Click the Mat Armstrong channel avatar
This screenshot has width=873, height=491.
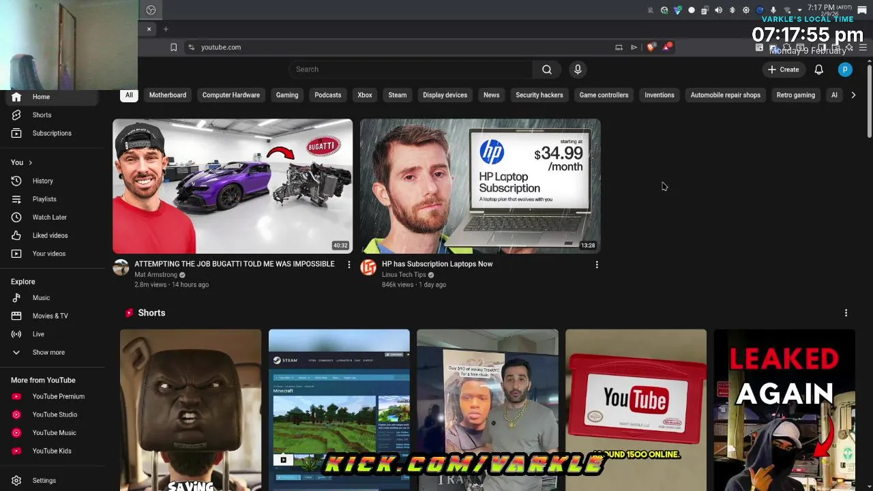(121, 267)
